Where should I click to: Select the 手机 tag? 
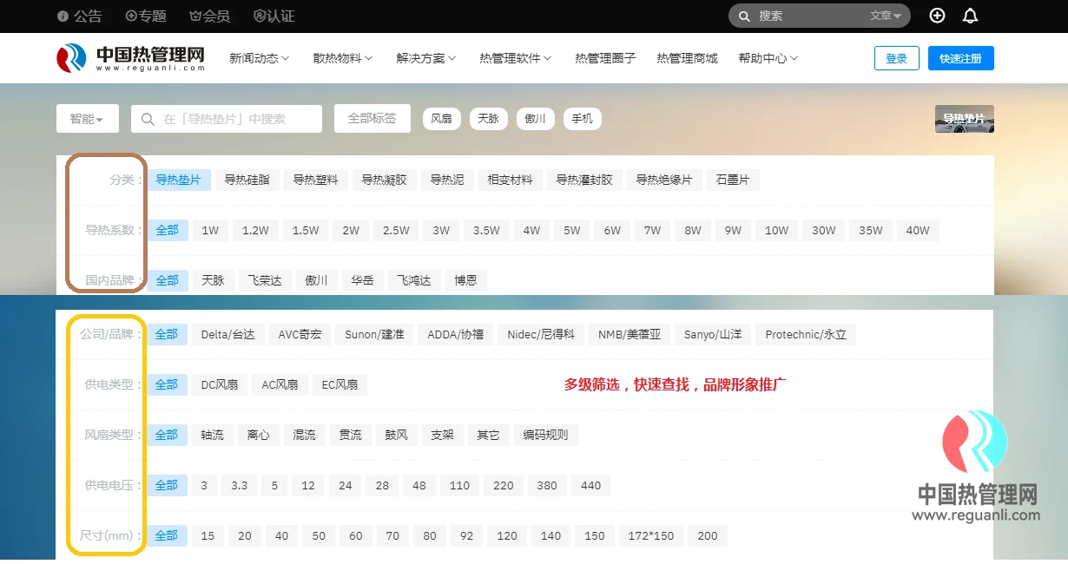[582, 119]
